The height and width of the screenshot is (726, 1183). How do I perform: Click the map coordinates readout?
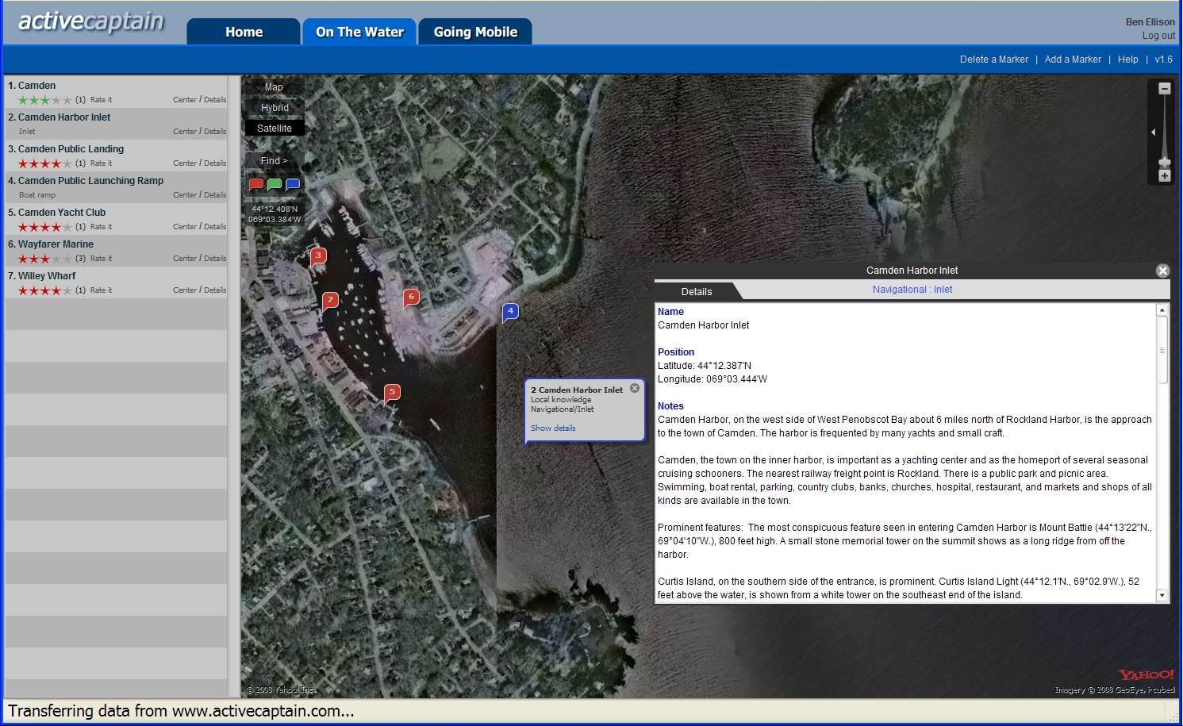pos(275,214)
